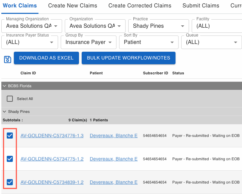The height and width of the screenshot is (194, 242).
Task: Switch to Create New Claims tab
Action: click(73, 6)
